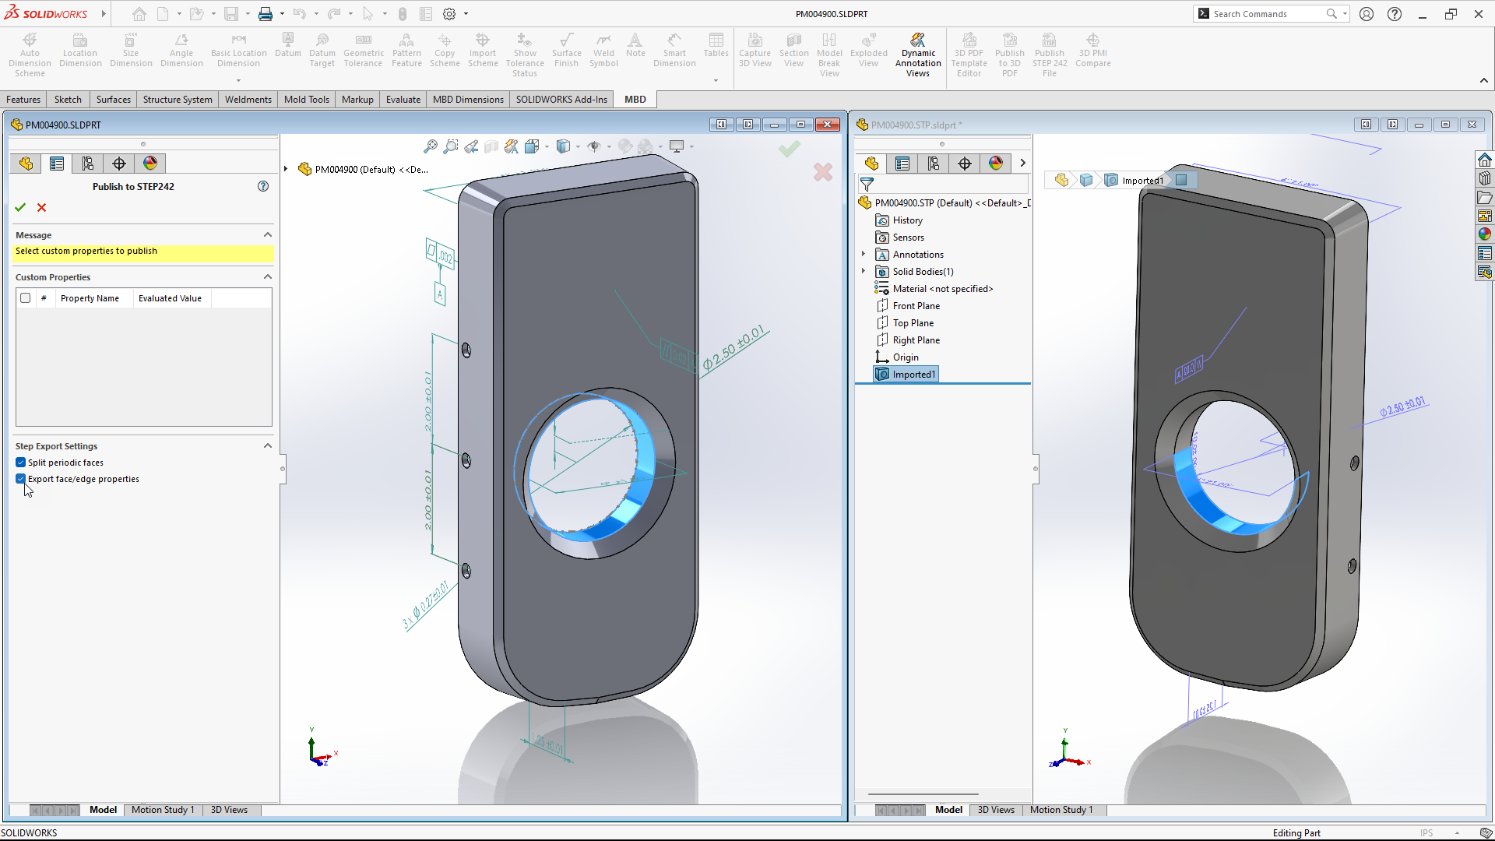Expand the Solid Bodies(1) tree node
The image size is (1495, 841).
[x=863, y=271]
